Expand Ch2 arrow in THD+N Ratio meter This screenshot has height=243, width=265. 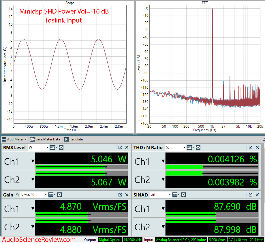163,179
